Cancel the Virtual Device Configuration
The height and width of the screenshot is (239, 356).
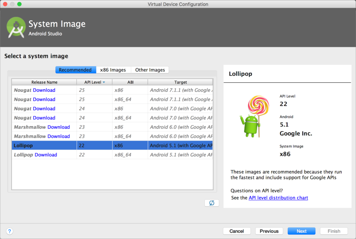coord(237,231)
